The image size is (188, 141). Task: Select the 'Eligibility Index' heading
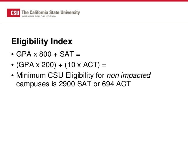click(42, 42)
